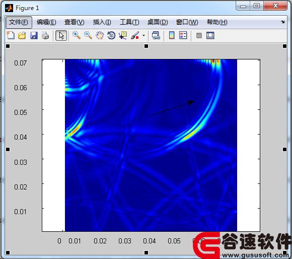Save figure with the floppy disk icon
292x259 pixels.
click(x=34, y=35)
